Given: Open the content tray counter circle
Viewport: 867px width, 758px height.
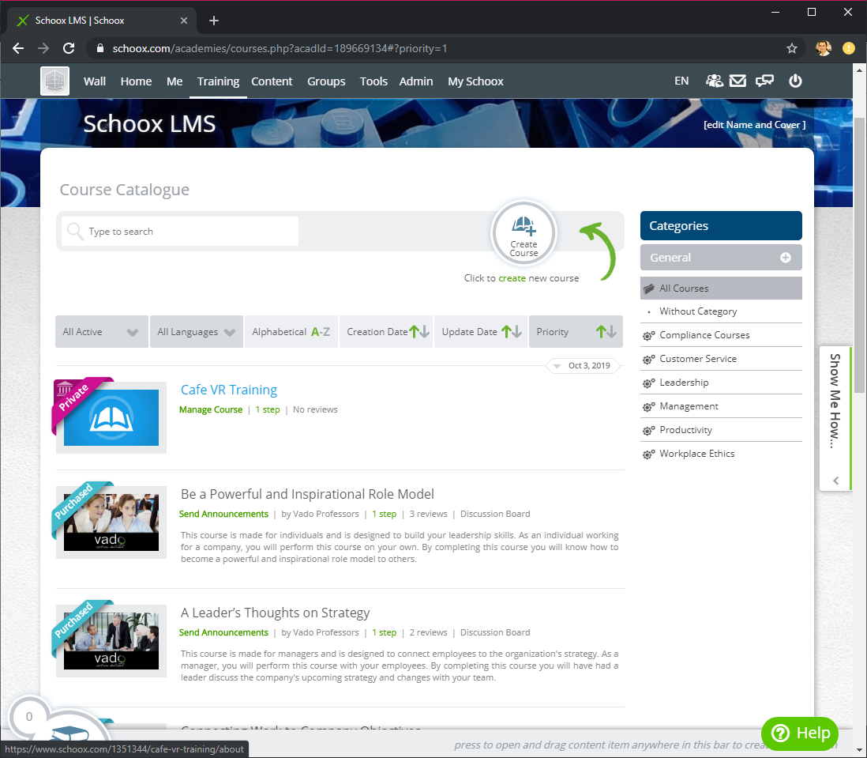Looking at the screenshot, I should coord(29,717).
